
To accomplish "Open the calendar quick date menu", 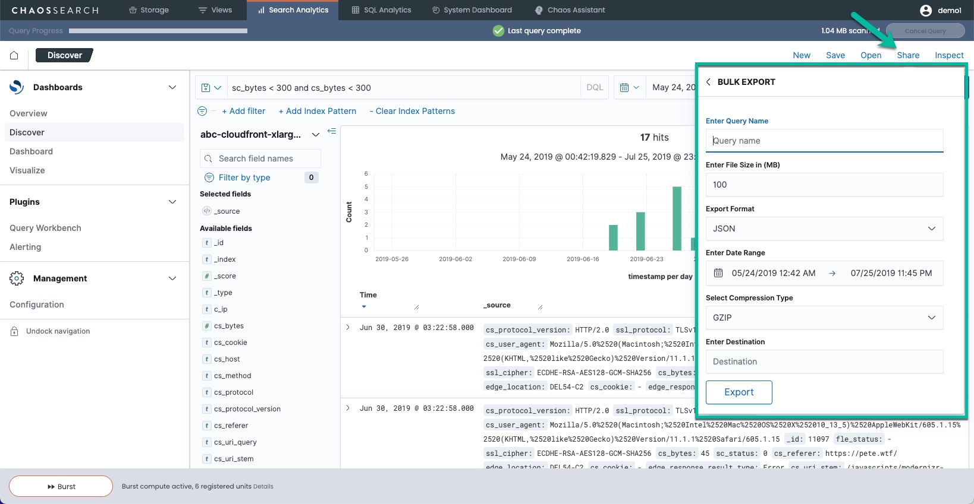I will [630, 87].
